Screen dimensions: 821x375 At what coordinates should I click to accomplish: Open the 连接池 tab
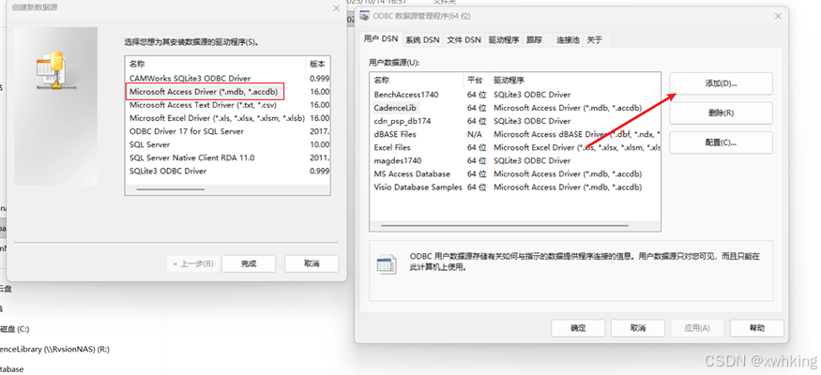[x=568, y=39]
